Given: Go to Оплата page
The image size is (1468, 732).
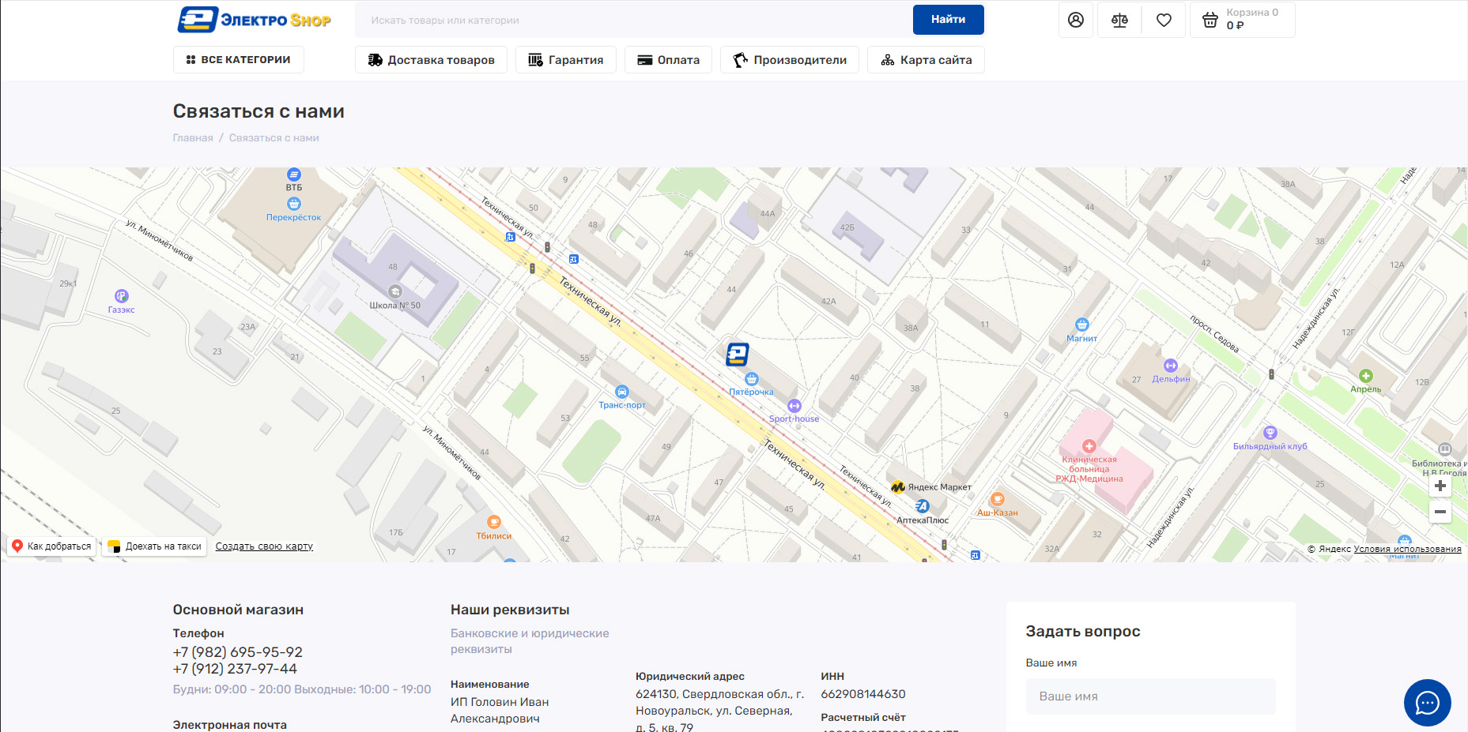Looking at the screenshot, I should (x=668, y=60).
